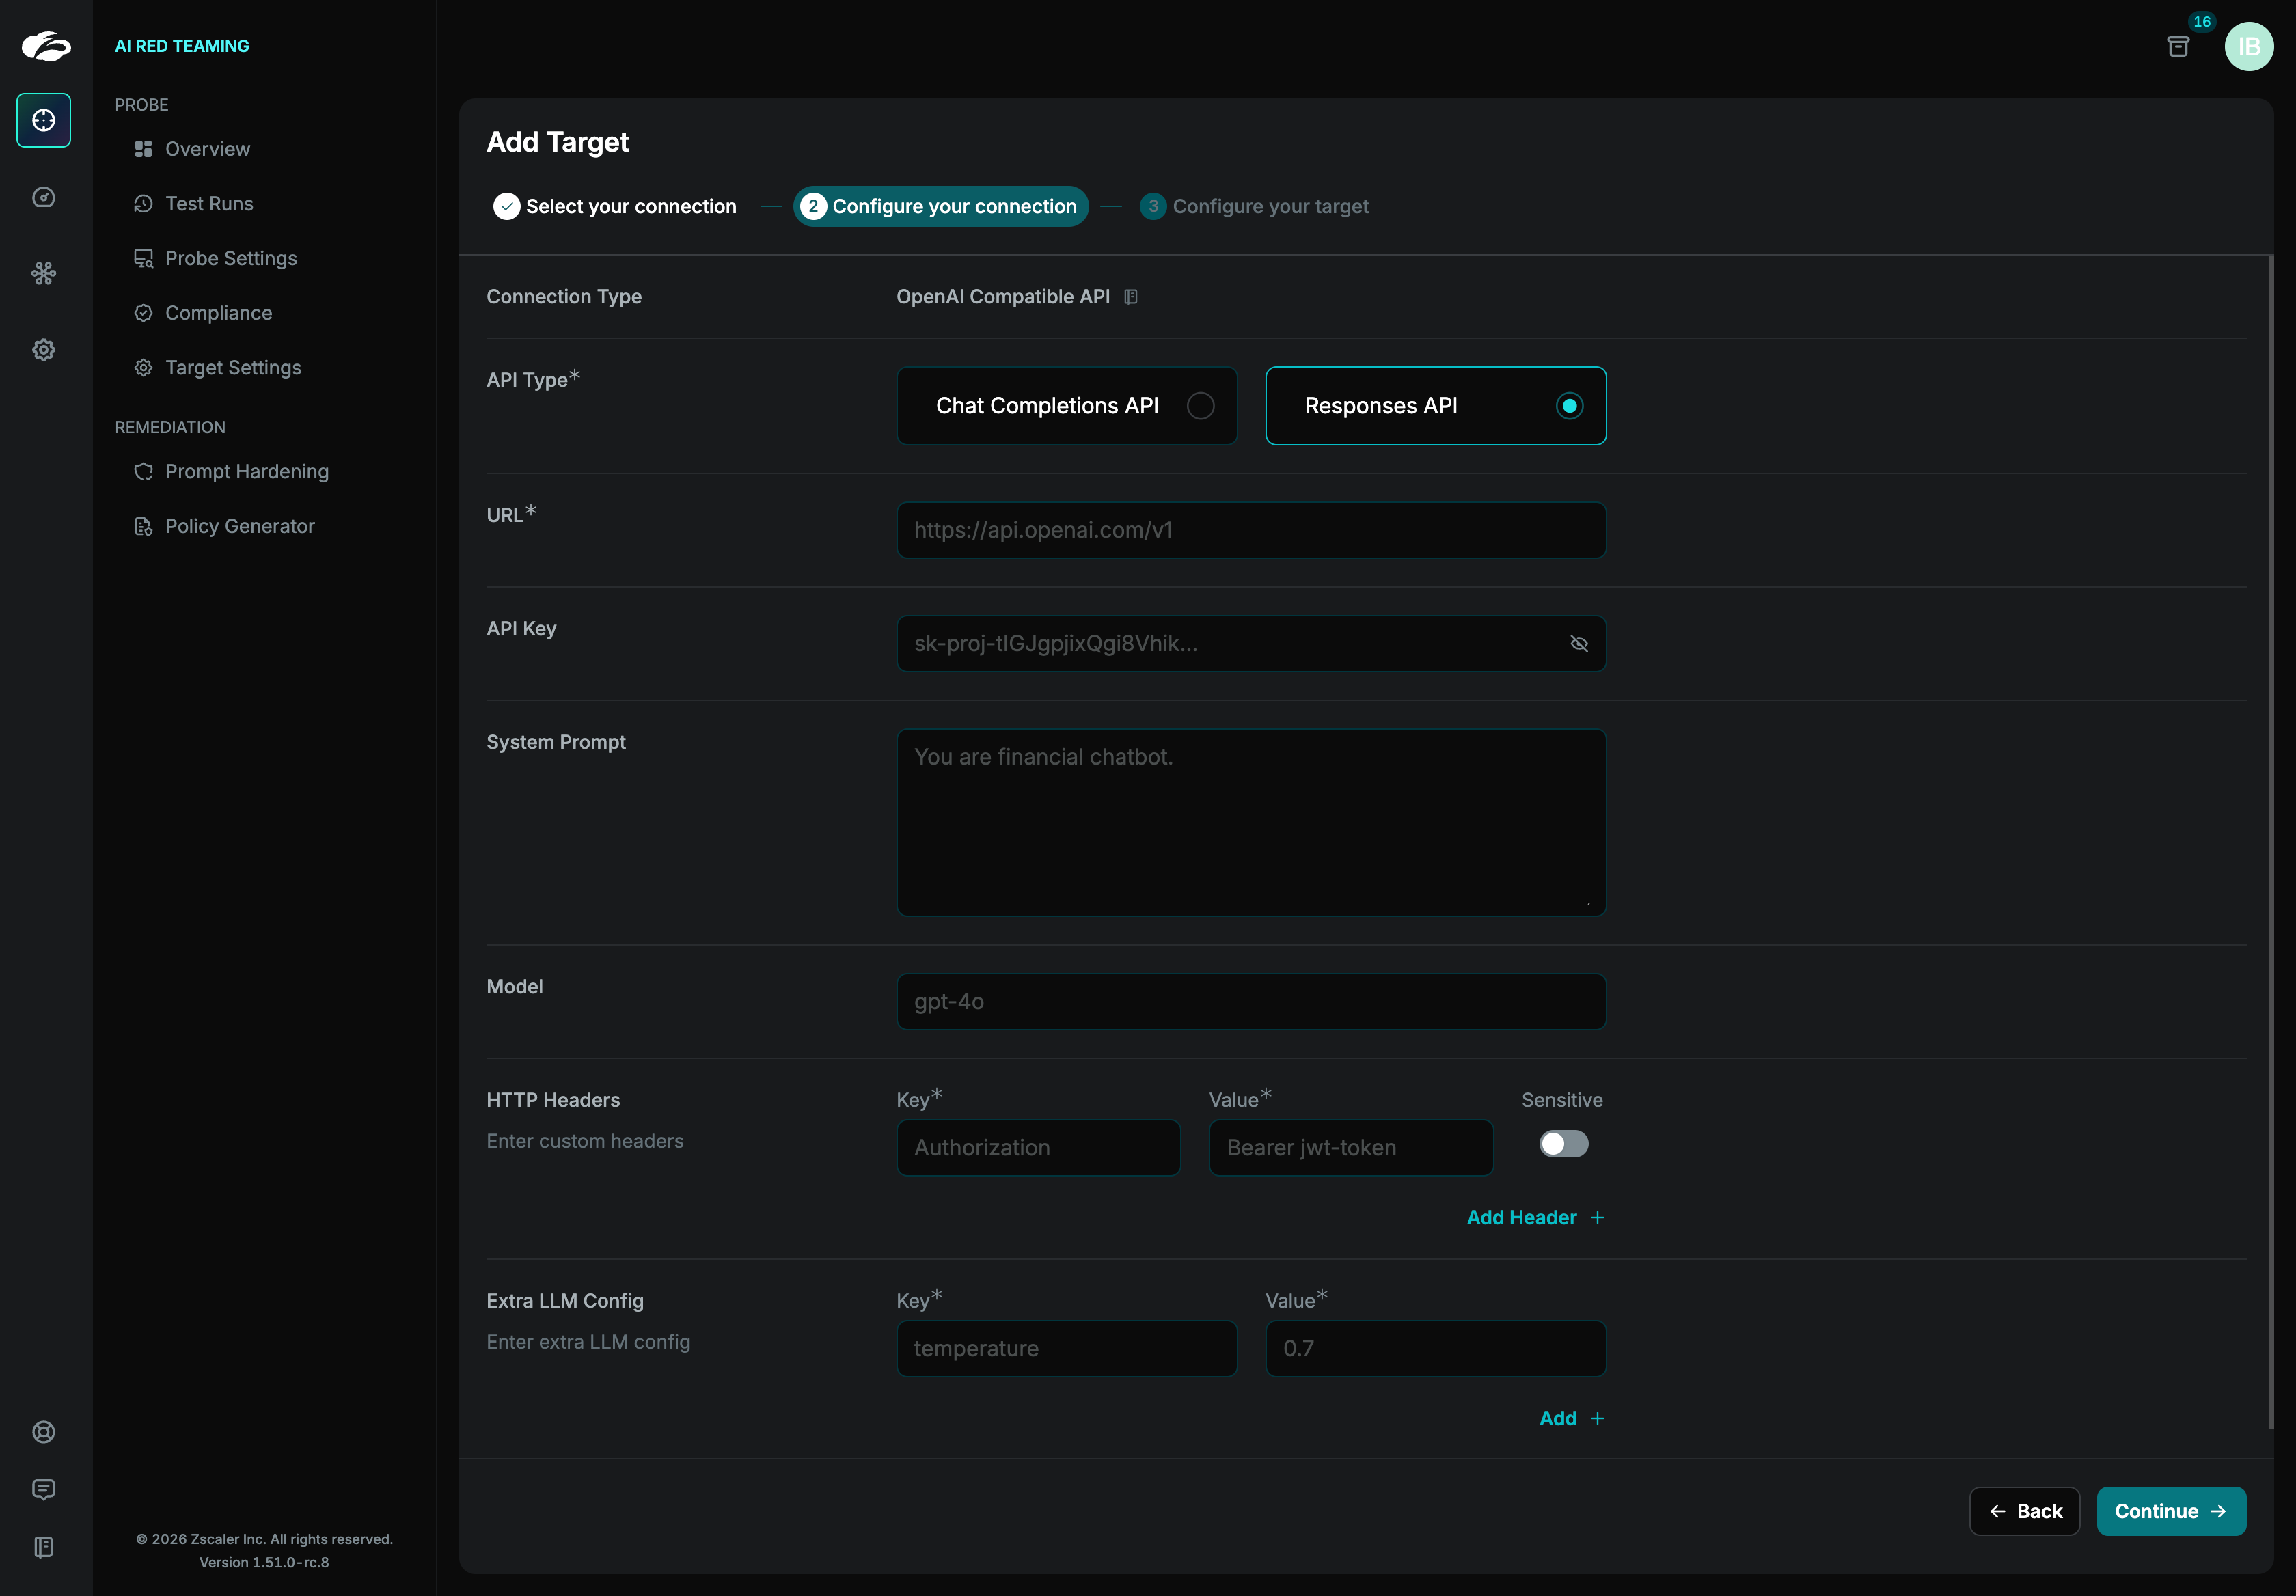Image resolution: width=2296 pixels, height=1596 pixels.
Task: Click the lifebuoy support icon at bottom left
Action: point(43,1432)
